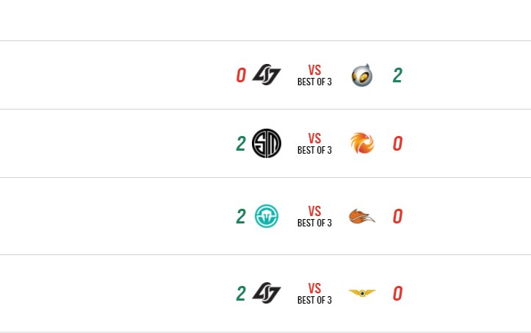Screen dimensions: 531x333
Task: Click the teal Immortals logo
Action: click(x=266, y=216)
